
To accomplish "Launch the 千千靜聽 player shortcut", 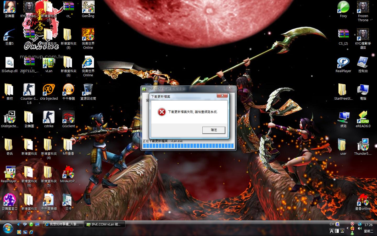I will point(69,92).
